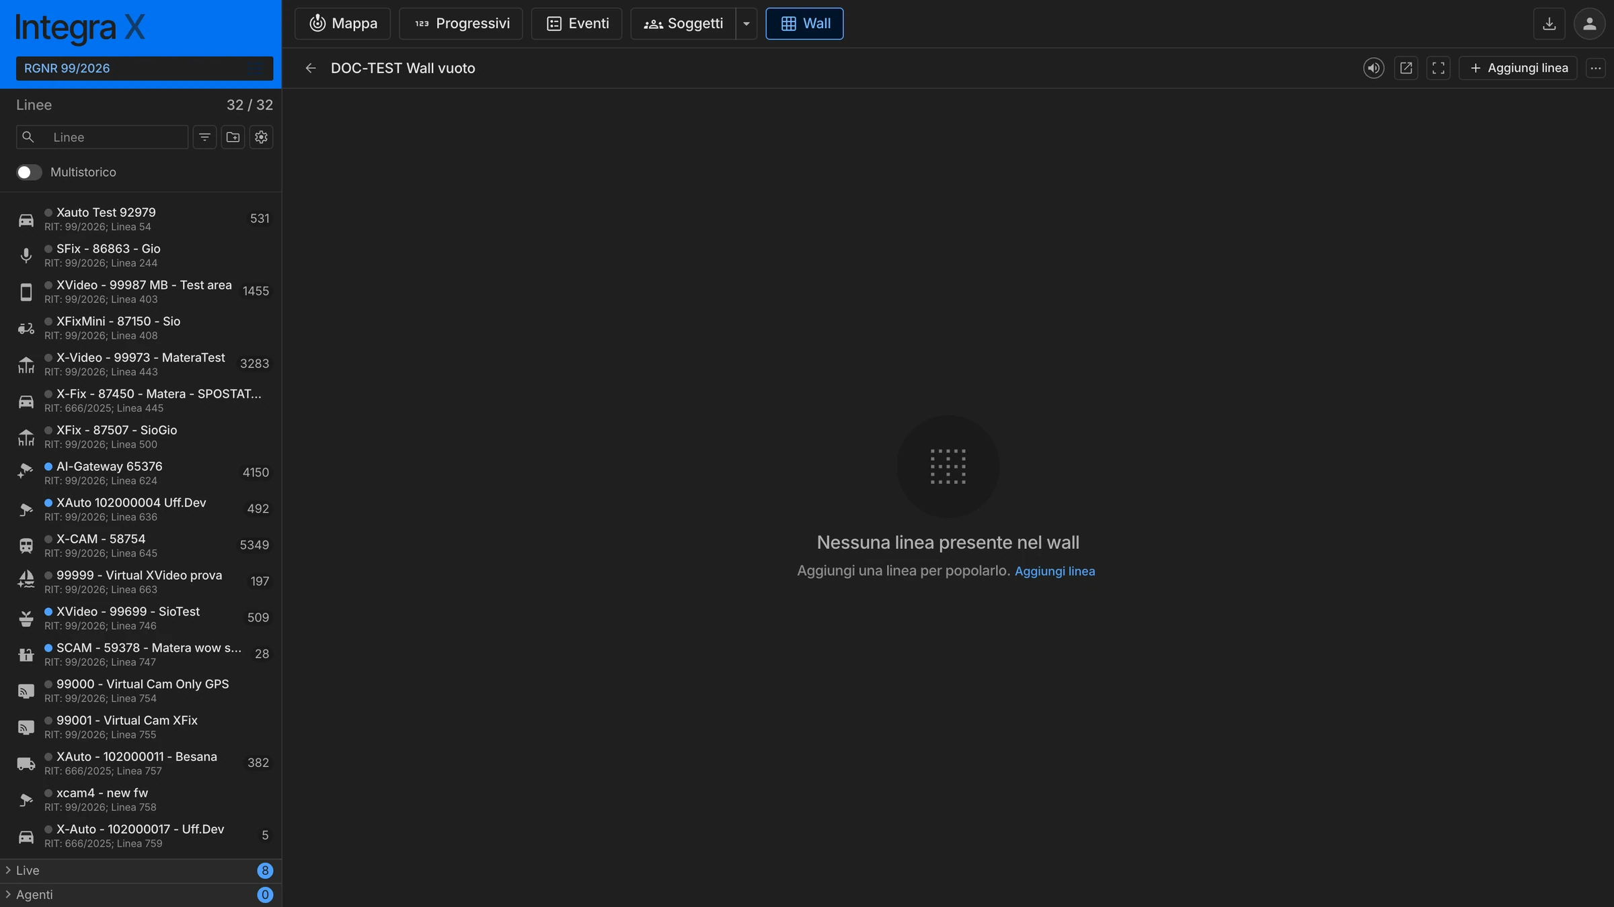Screen dimensions: 1614x907
Task: Click the phone icon of XVideo - 99987 MB
Action: click(26, 292)
